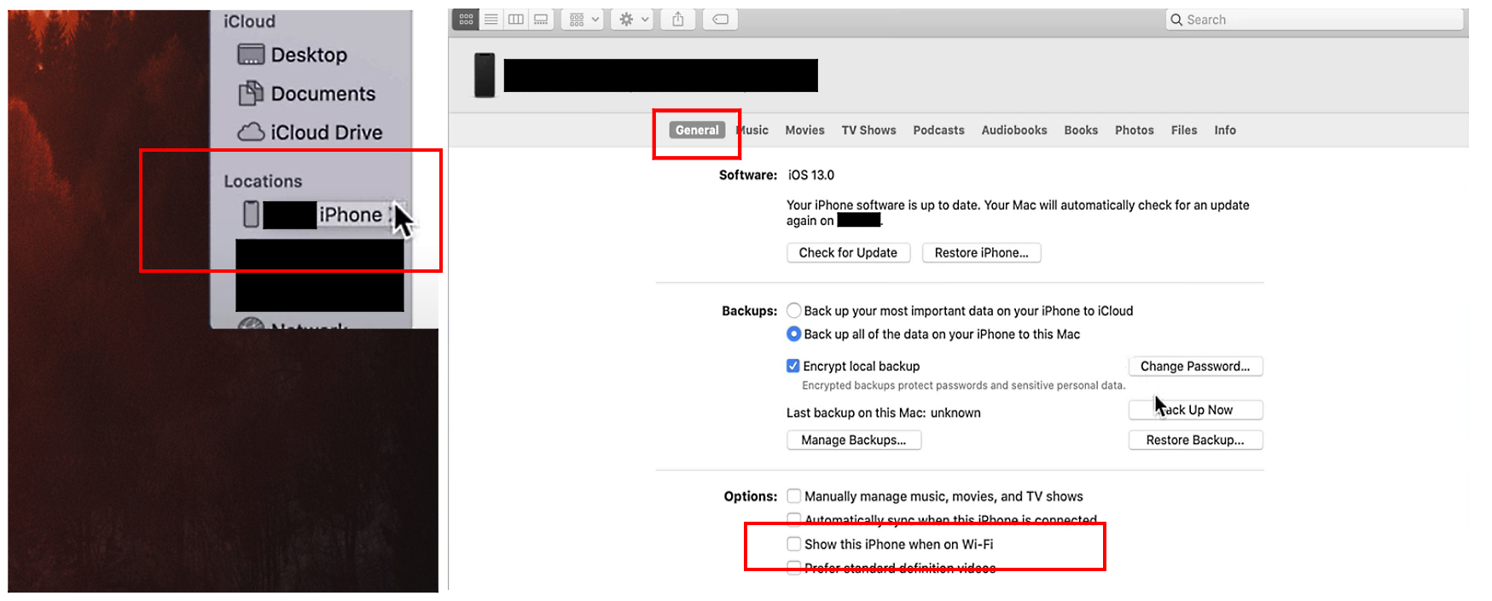Enable Manually manage music, movies, TV shows
The height and width of the screenshot is (601, 1492).
click(x=794, y=496)
